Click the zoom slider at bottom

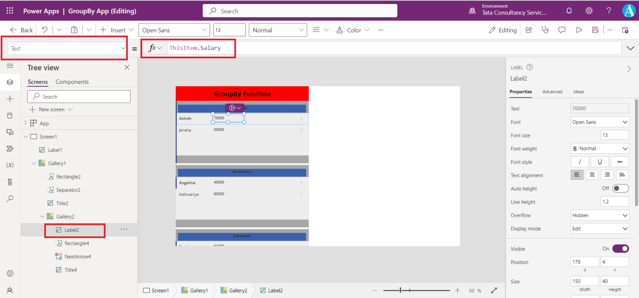[416, 290]
